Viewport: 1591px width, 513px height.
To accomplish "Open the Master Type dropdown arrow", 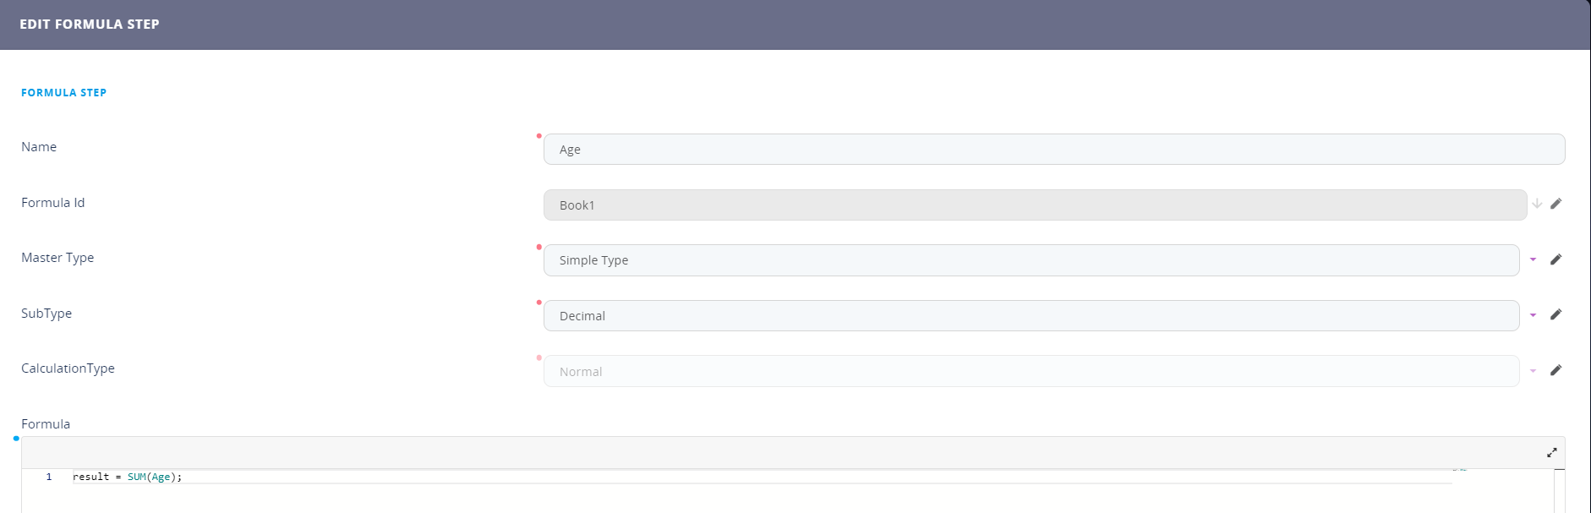I will click(1533, 259).
